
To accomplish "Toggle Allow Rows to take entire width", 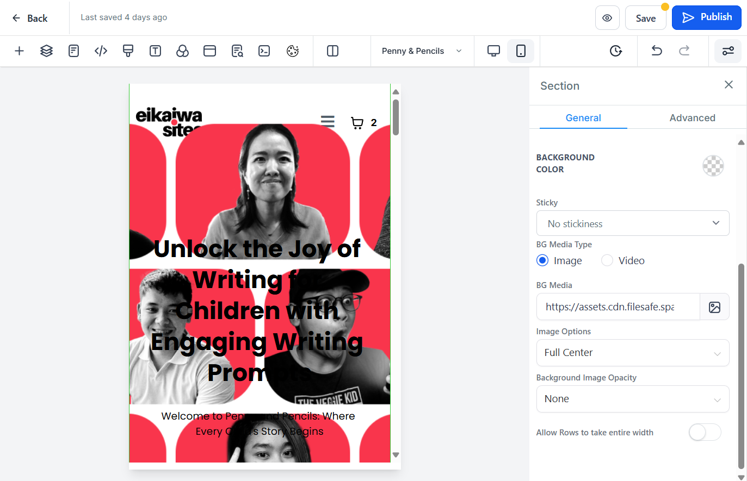I will (705, 433).
